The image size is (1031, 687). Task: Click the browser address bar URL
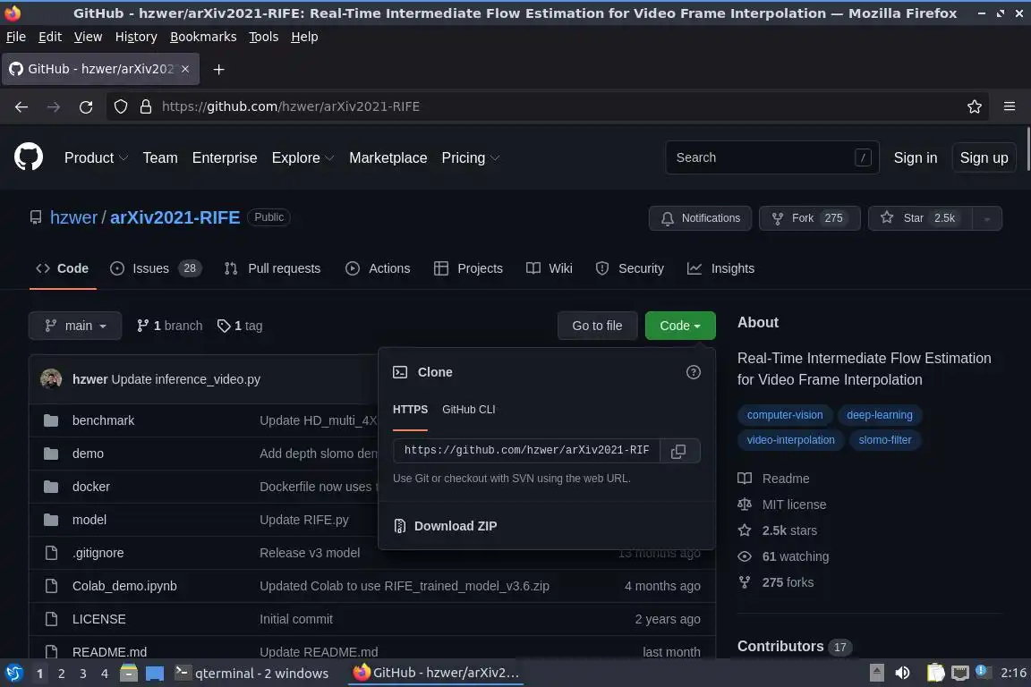pyautogui.click(x=290, y=106)
